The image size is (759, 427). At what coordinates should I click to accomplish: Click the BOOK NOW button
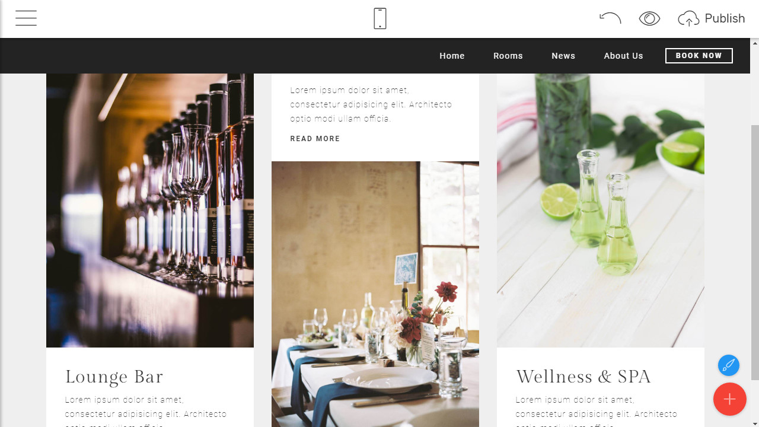coord(699,56)
